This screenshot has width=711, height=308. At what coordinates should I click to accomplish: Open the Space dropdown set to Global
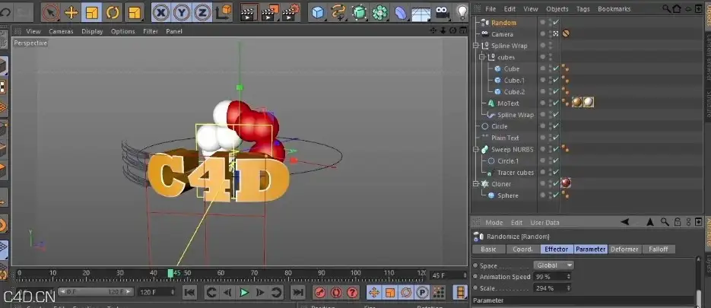(554, 265)
